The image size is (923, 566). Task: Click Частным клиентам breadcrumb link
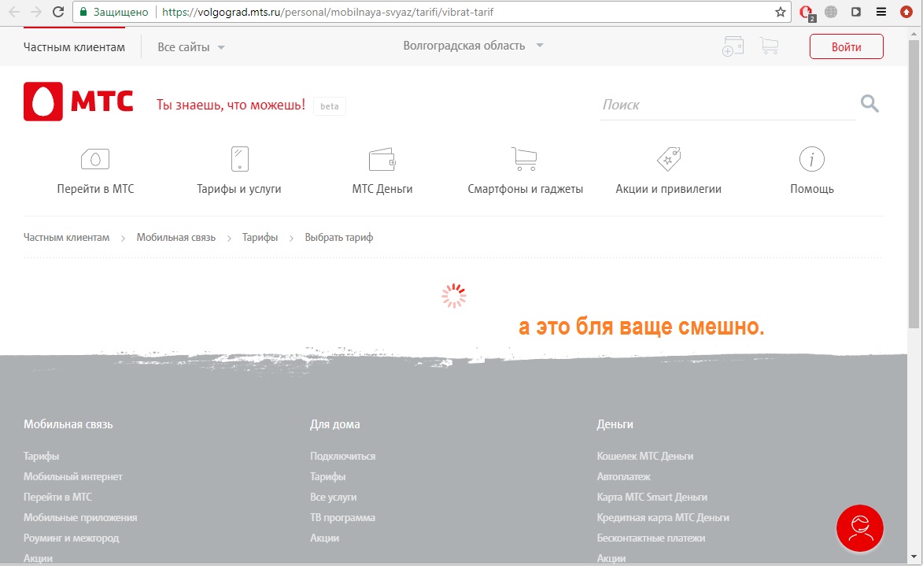67,238
